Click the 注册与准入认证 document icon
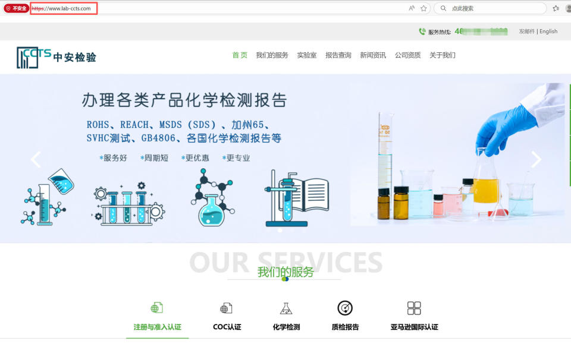Screen dimensions: 571x362 (x=156, y=307)
